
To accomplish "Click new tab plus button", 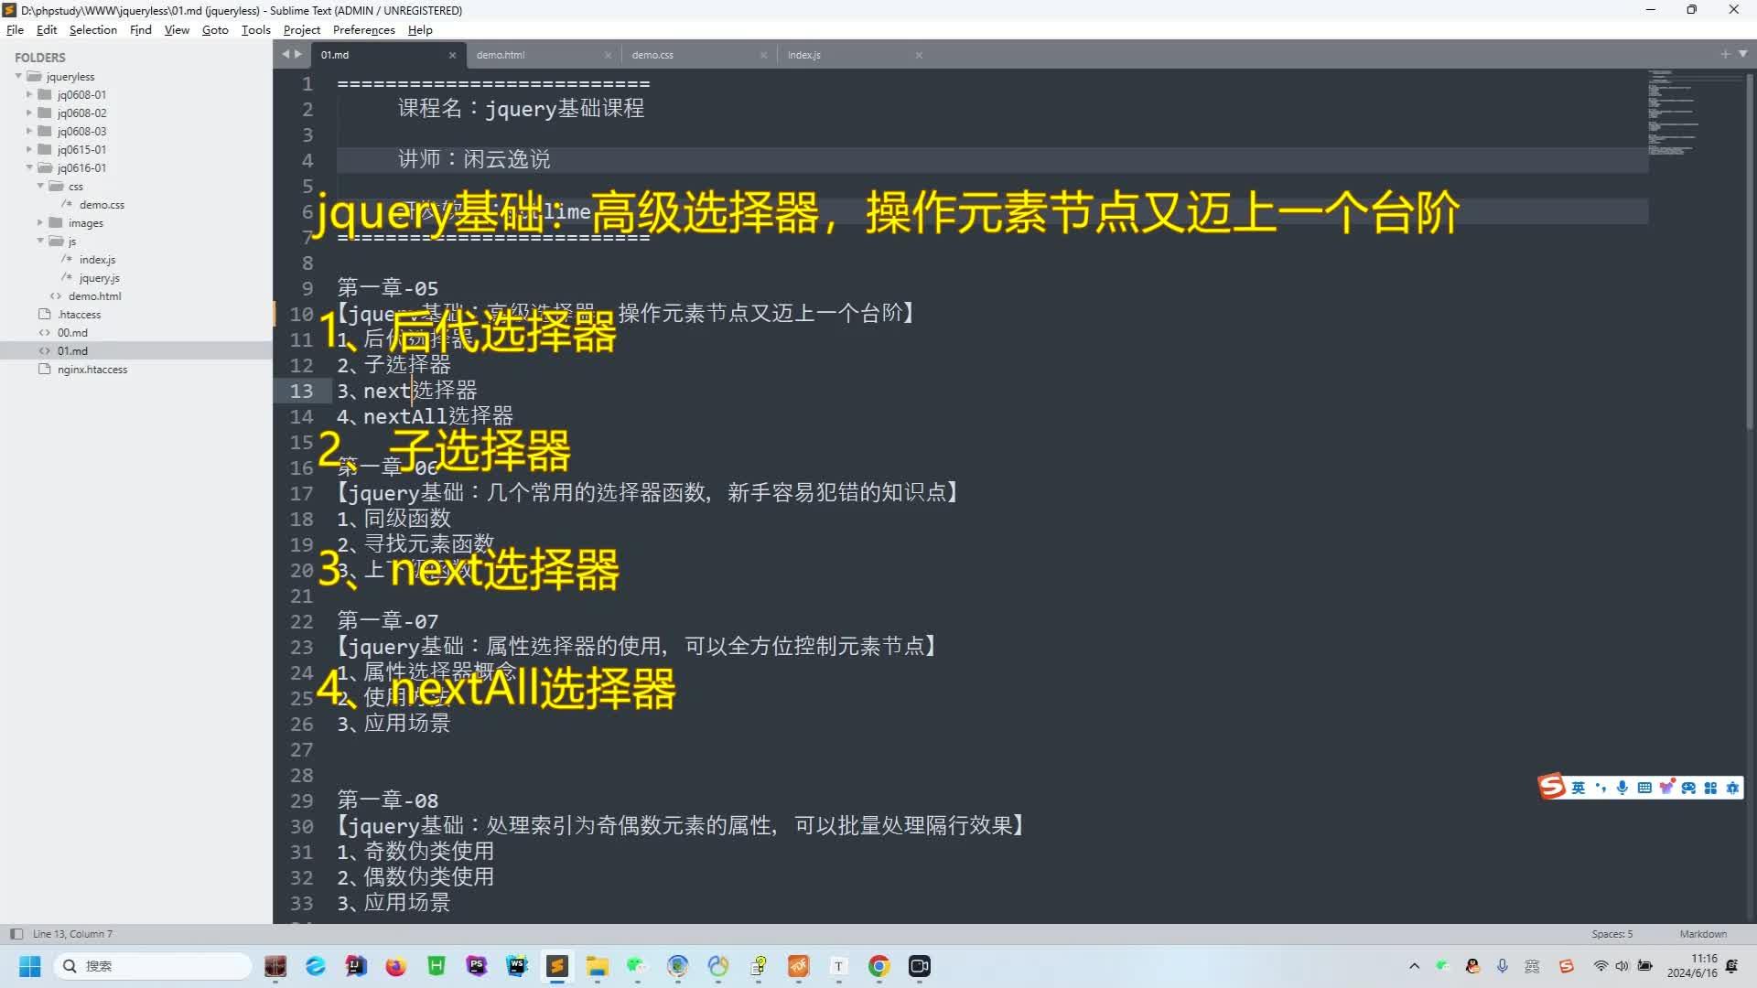I will point(1725,54).
